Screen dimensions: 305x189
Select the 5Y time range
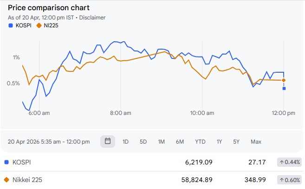237,142
